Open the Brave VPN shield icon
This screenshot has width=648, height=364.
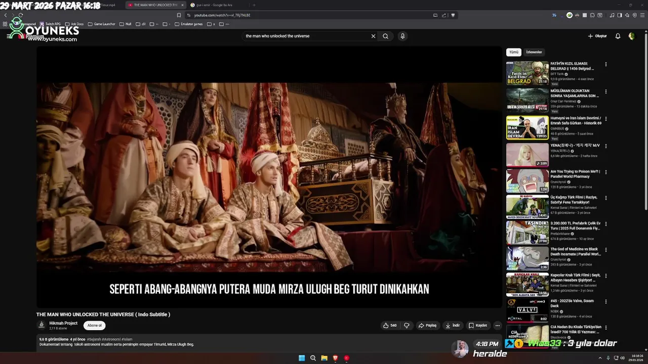point(635,15)
